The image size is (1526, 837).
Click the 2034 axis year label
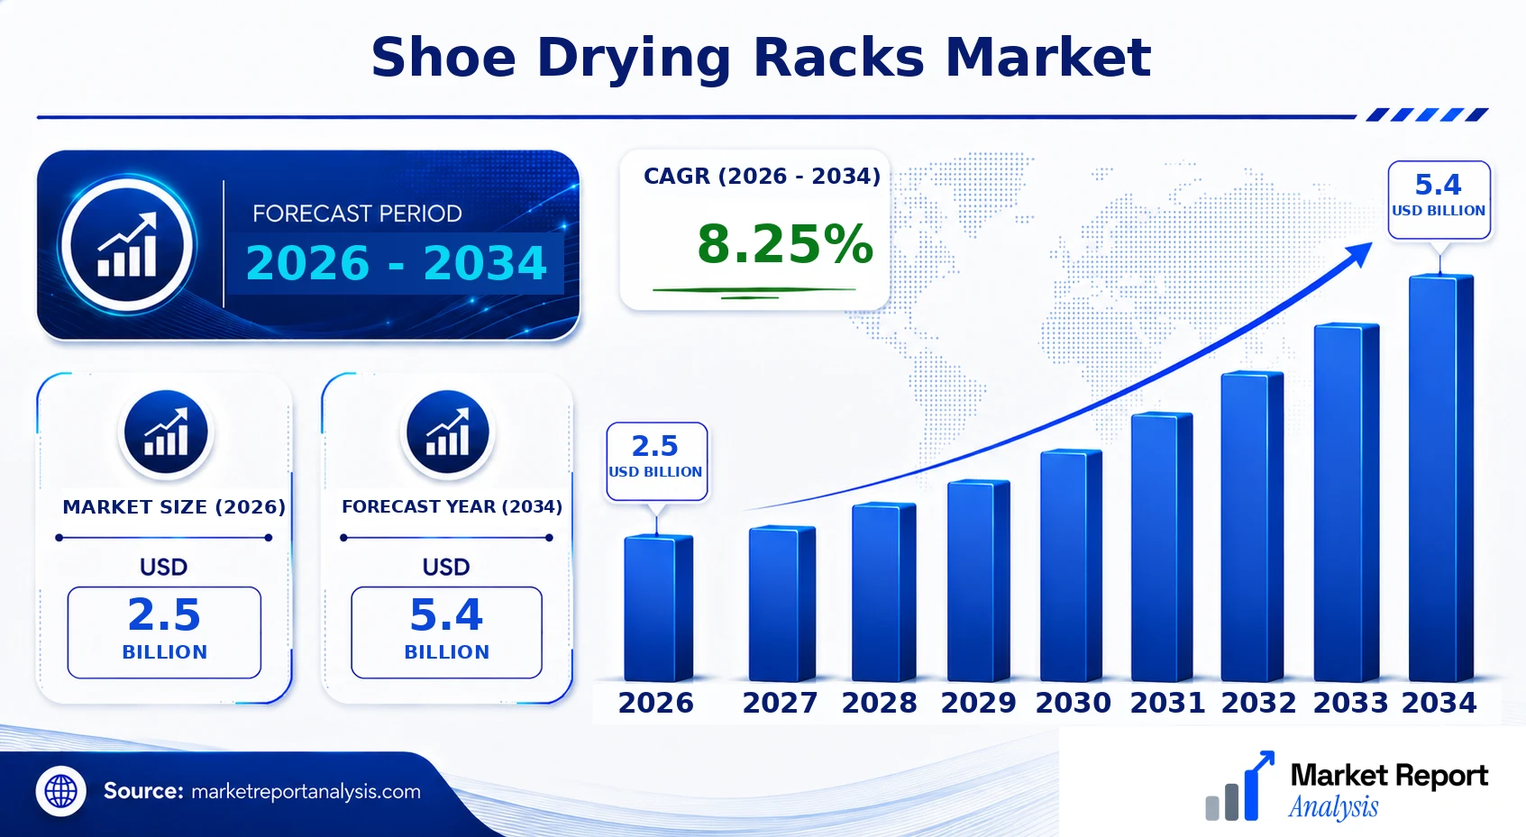click(x=1439, y=703)
